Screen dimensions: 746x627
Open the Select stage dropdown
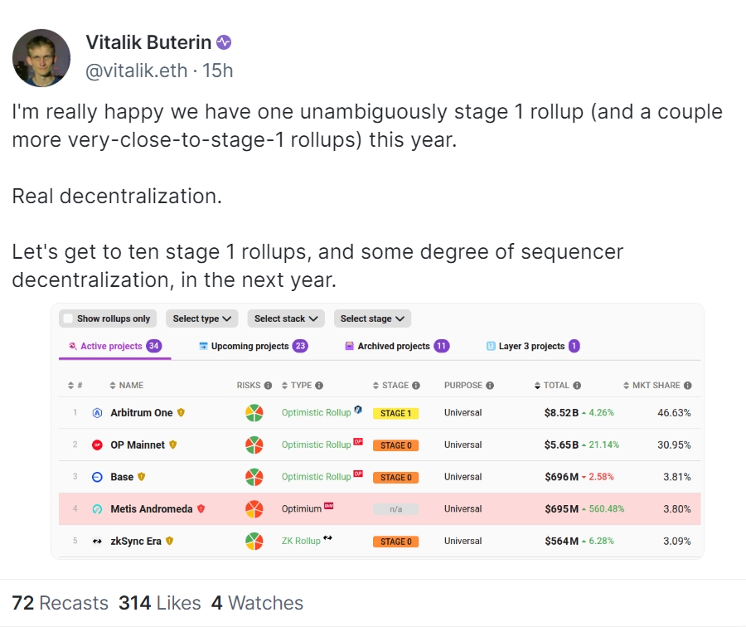[x=374, y=318]
